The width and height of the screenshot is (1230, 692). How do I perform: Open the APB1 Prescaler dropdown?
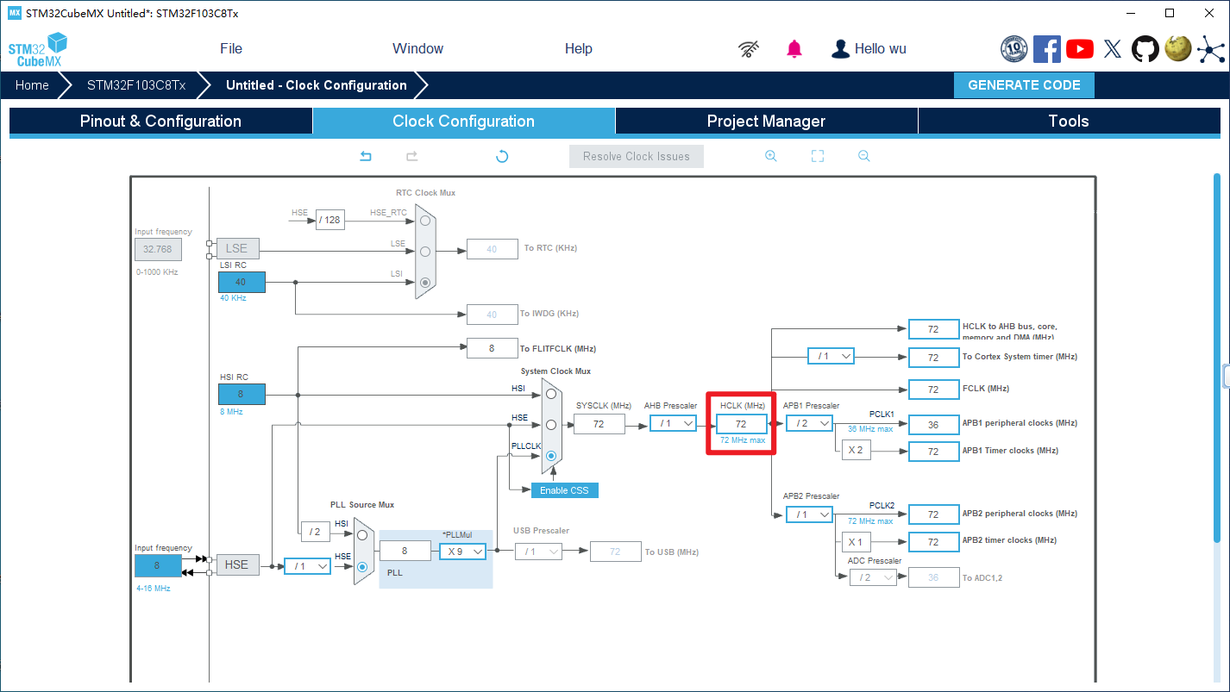(809, 423)
